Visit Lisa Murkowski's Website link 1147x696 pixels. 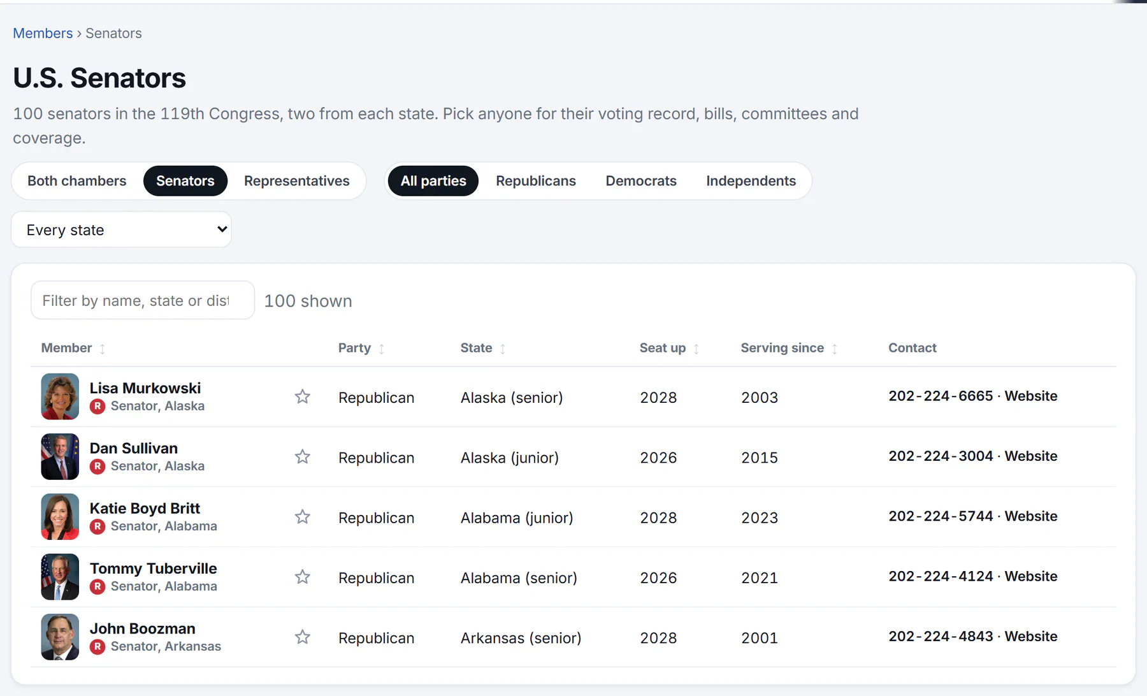tap(1031, 396)
